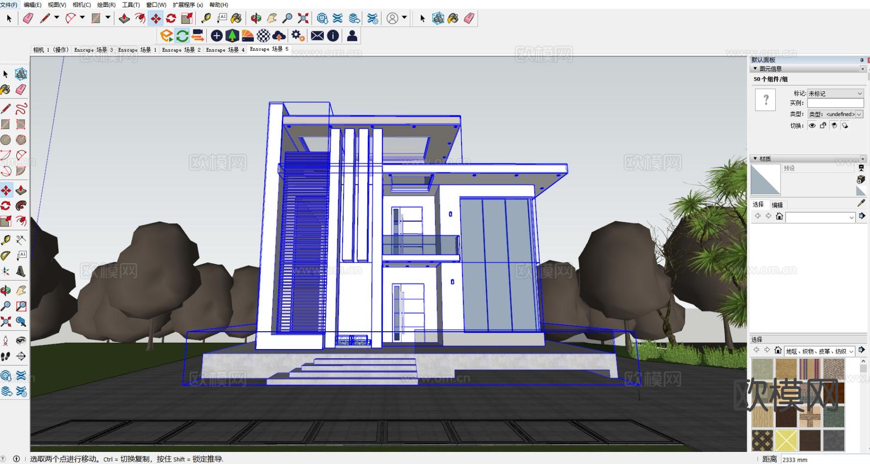
Task: Select the 3D Text tool in left toolbar
Action: (x=21, y=271)
